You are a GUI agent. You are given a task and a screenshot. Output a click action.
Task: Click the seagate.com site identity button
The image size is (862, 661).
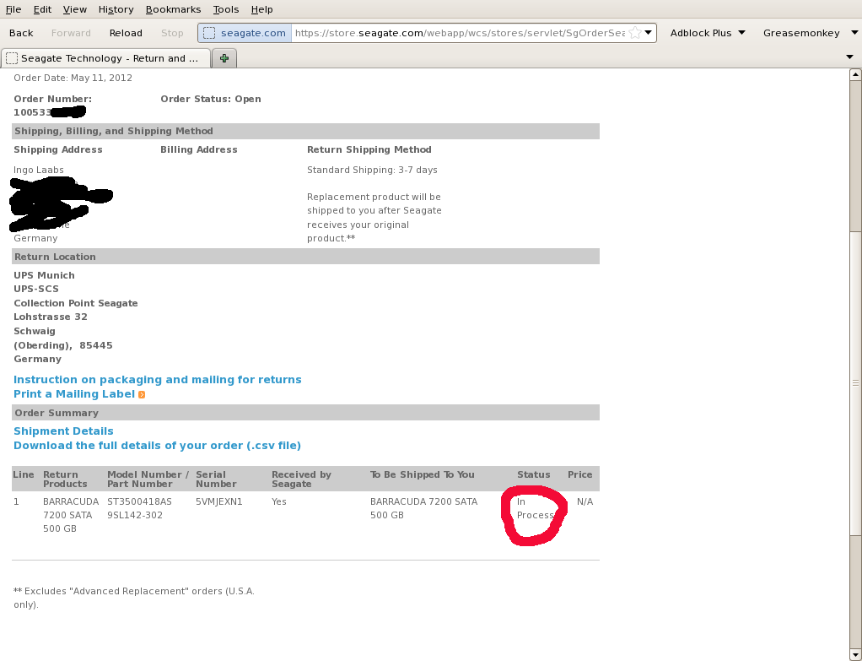pos(245,33)
